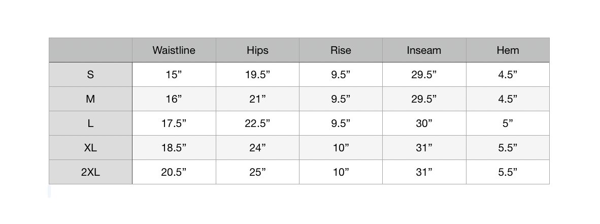Select the 15" waistline cell for size S

click(174, 75)
